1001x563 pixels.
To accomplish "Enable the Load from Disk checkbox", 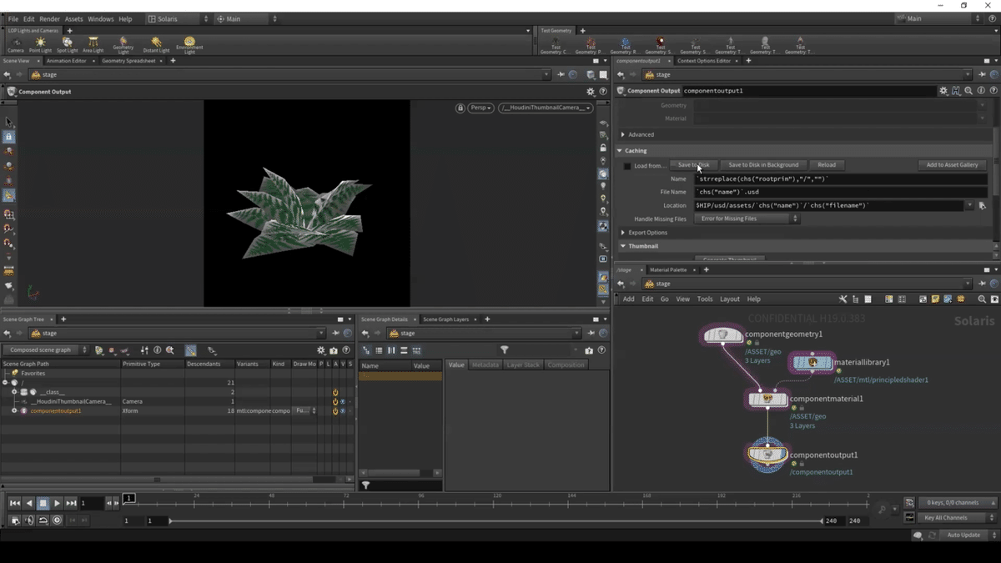I will [627, 166].
